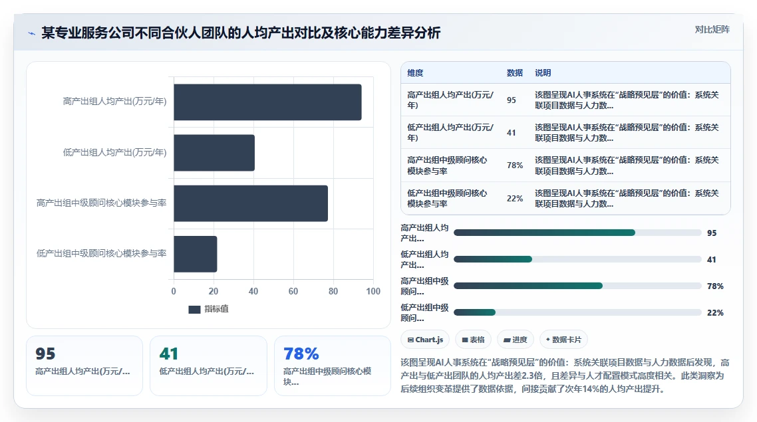The image size is (757, 422).
Task: Click table row label 低产出组人均产出(万元/年)
Action: [450, 133]
